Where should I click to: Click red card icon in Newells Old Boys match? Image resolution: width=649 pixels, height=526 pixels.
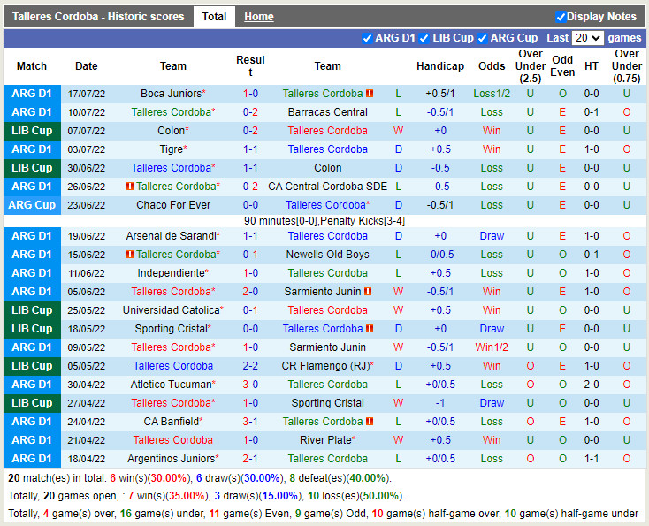click(x=130, y=255)
